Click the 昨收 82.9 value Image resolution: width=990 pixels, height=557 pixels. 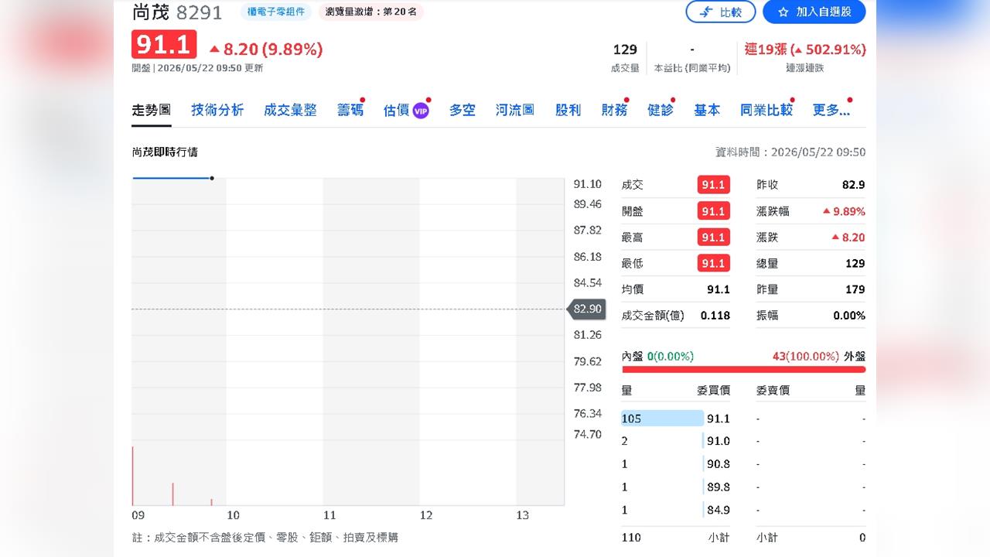click(854, 185)
